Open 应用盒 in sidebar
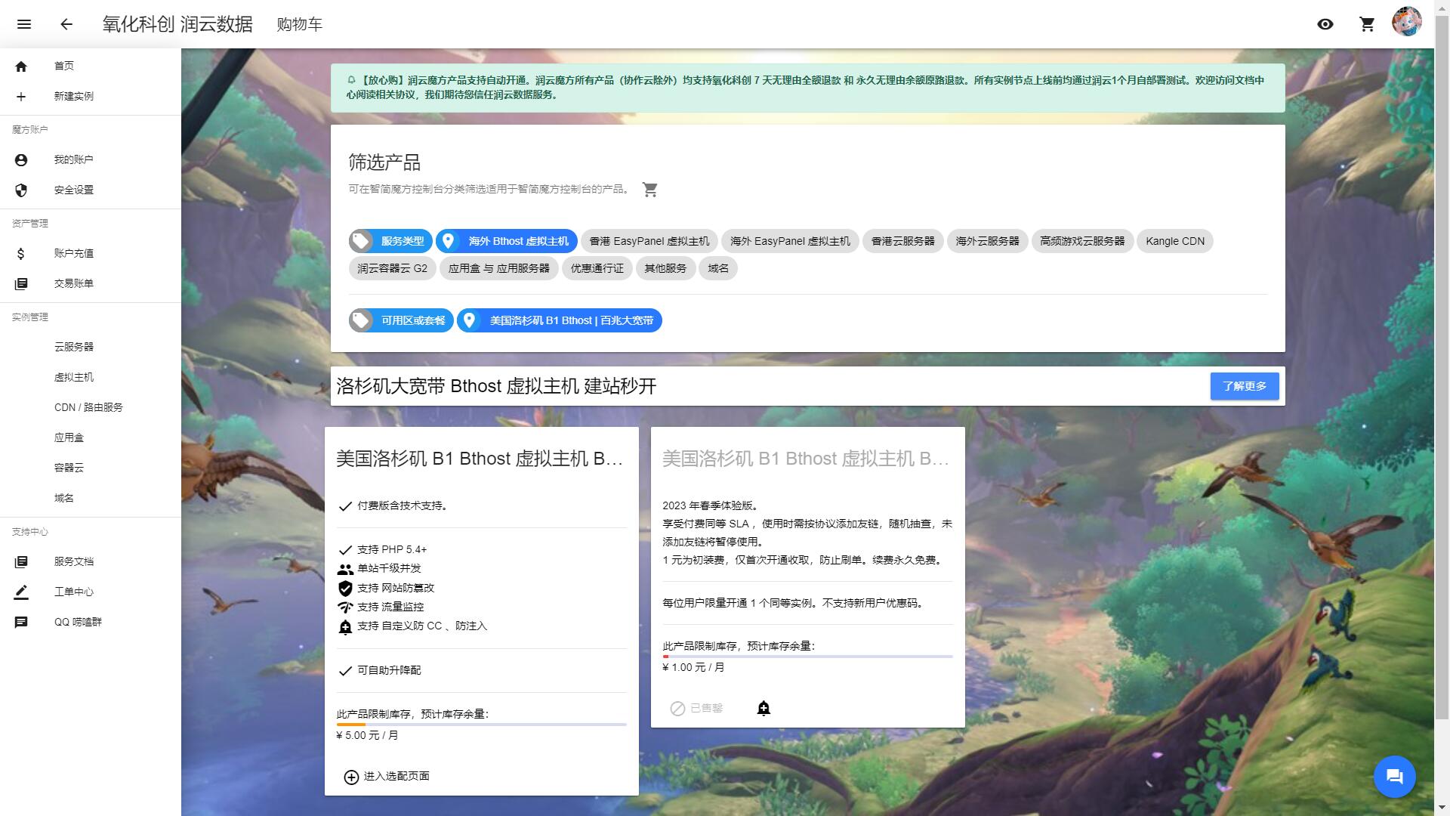The image size is (1450, 816). (x=91, y=437)
